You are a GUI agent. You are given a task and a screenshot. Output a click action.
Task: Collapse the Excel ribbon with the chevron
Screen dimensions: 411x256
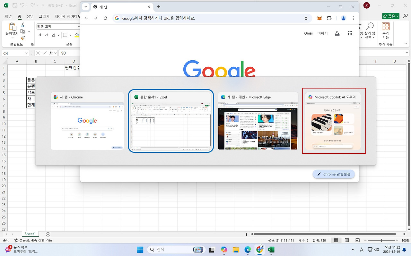pos(405,44)
